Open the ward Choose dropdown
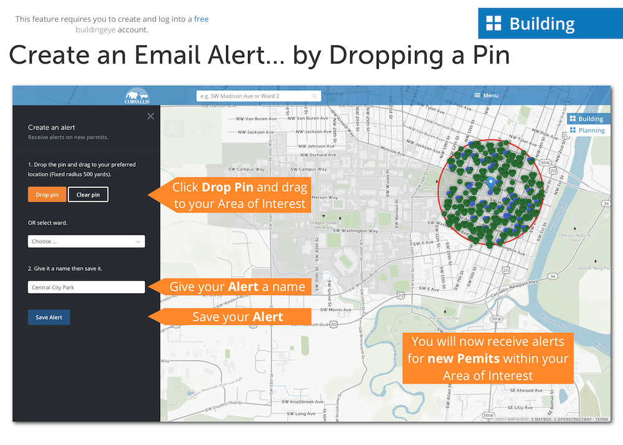 [86, 241]
